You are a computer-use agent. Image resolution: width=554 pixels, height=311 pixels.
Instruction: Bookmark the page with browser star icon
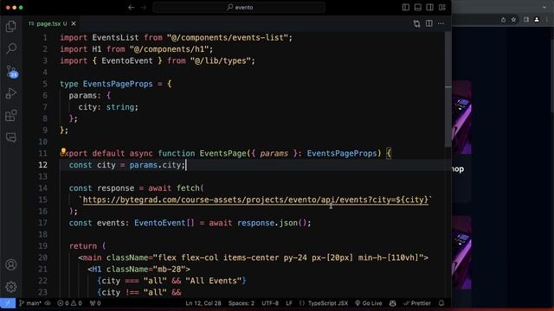click(513, 20)
